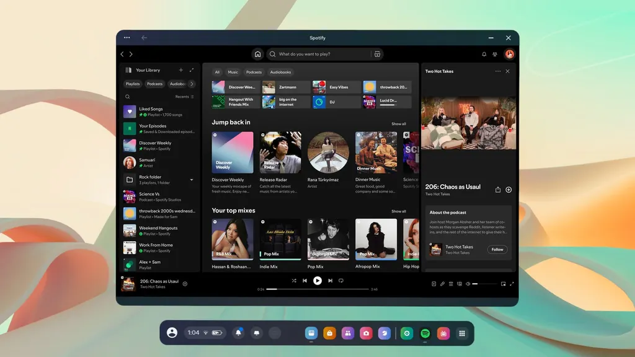Open the Home page icon
The image size is (635, 357).
(x=257, y=54)
